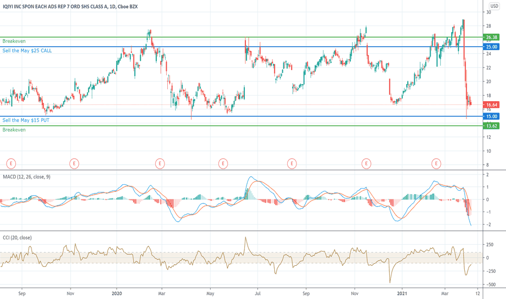Click the 'May' date axis label
This screenshot has width=506, height=299.
pos(210,294)
